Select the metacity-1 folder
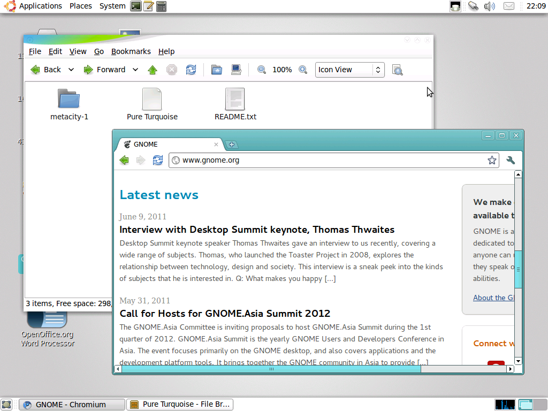This screenshot has height=411, width=548. (69, 104)
